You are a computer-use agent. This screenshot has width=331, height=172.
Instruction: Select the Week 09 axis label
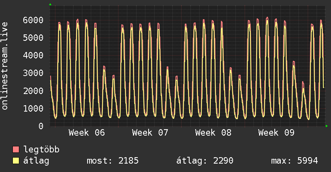click(x=276, y=133)
